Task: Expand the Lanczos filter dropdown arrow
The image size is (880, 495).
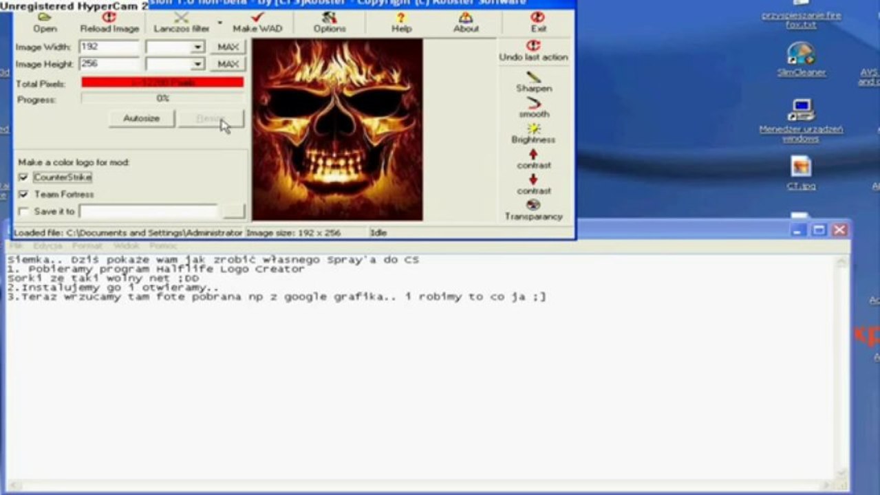Action: 220,23
